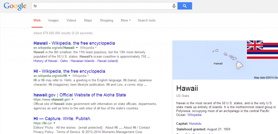Select the Shopping tab
Image resolution: width=278 pixels, height=134 pixels.
pos(106,20)
